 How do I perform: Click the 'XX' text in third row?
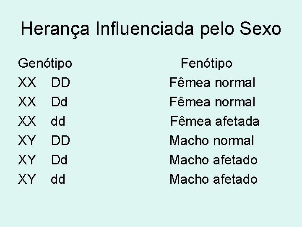coord(27,121)
